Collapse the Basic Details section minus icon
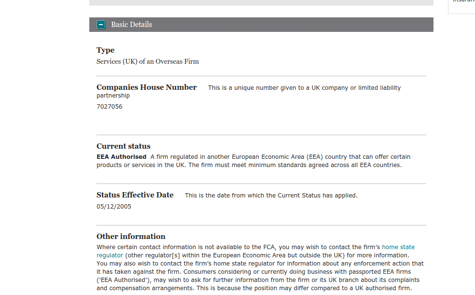475x295 pixels. point(101,25)
